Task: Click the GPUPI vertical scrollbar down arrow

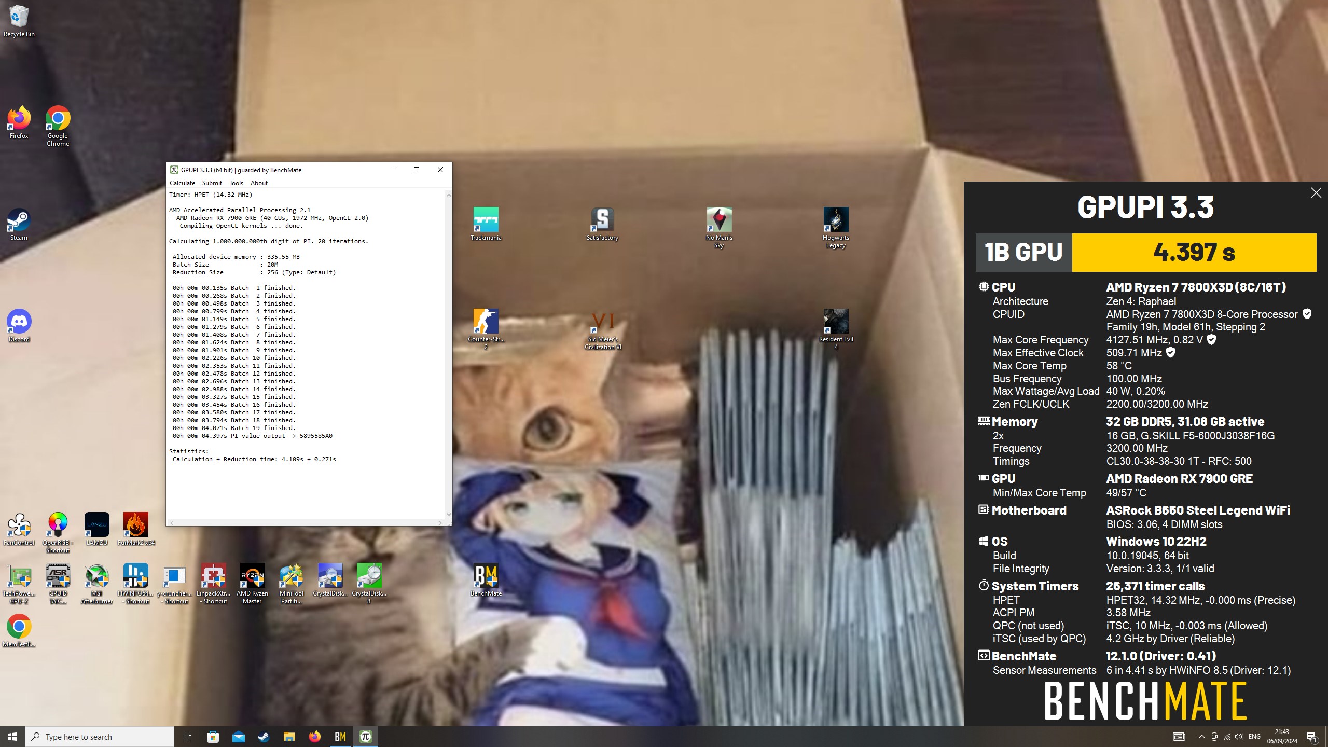Action: [449, 515]
